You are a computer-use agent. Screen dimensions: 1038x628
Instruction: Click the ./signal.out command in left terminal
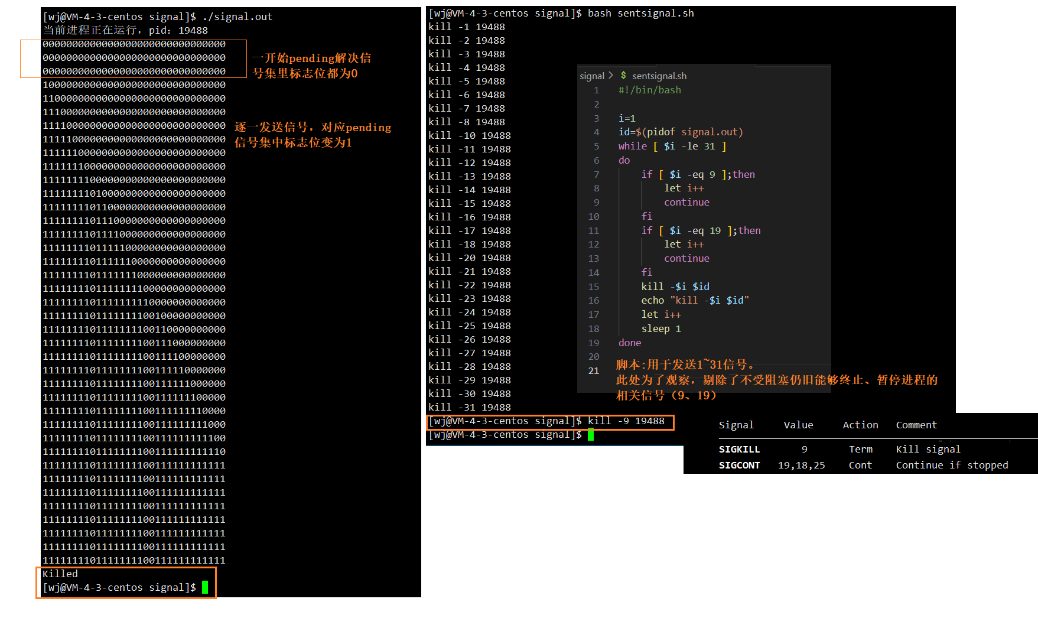pyautogui.click(x=237, y=17)
